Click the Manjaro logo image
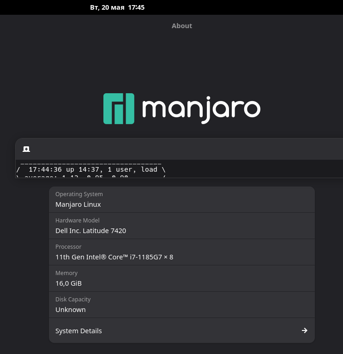The image size is (343, 354). tap(182, 108)
